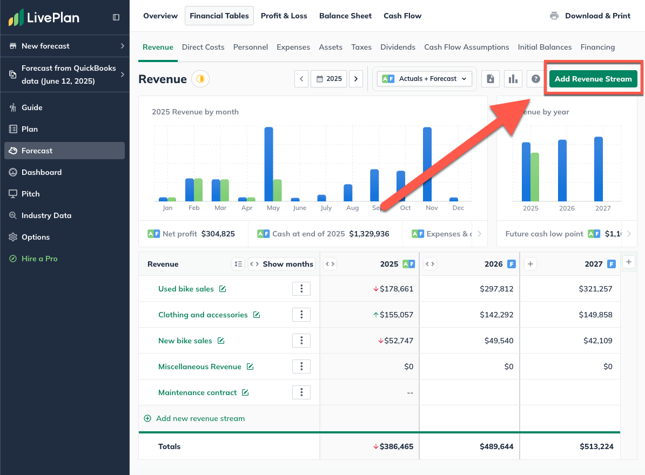Switch to Personnel subtab
Viewport: 645px width, 475px height.
pos(251,47)
